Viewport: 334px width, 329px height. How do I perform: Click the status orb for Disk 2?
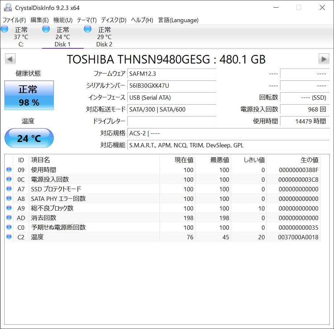88,29
